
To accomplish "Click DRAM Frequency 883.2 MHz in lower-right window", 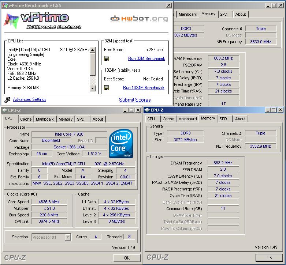I will tap(223, 163).
